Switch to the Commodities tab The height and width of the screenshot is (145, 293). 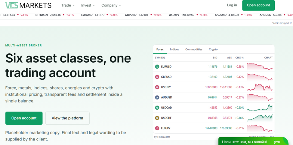click(194, 49)
